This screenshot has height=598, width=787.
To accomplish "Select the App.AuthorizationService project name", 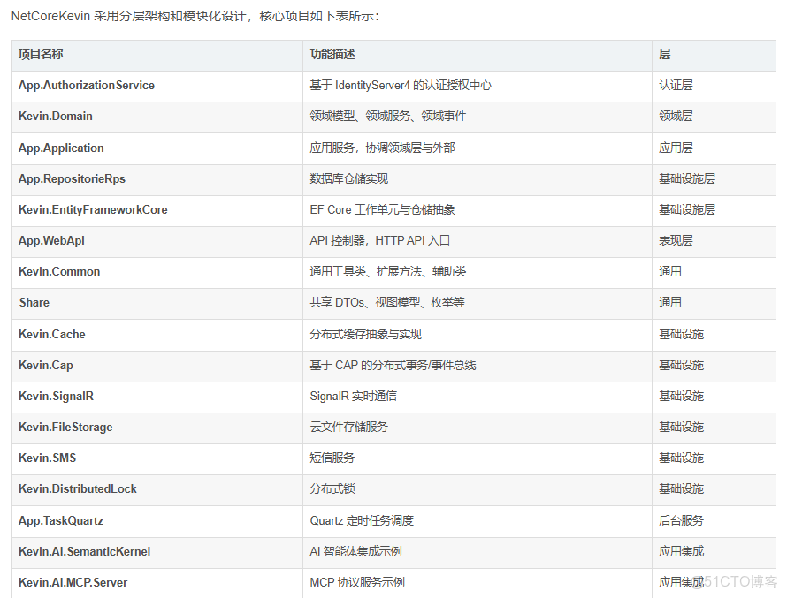I will point(86,86).
